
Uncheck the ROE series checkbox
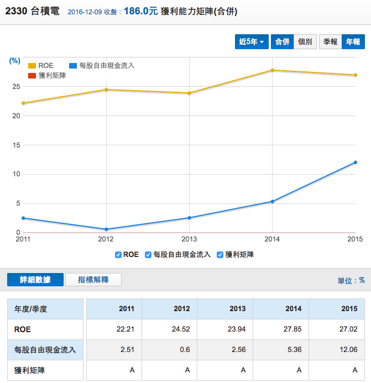click(x=118, y=255)
